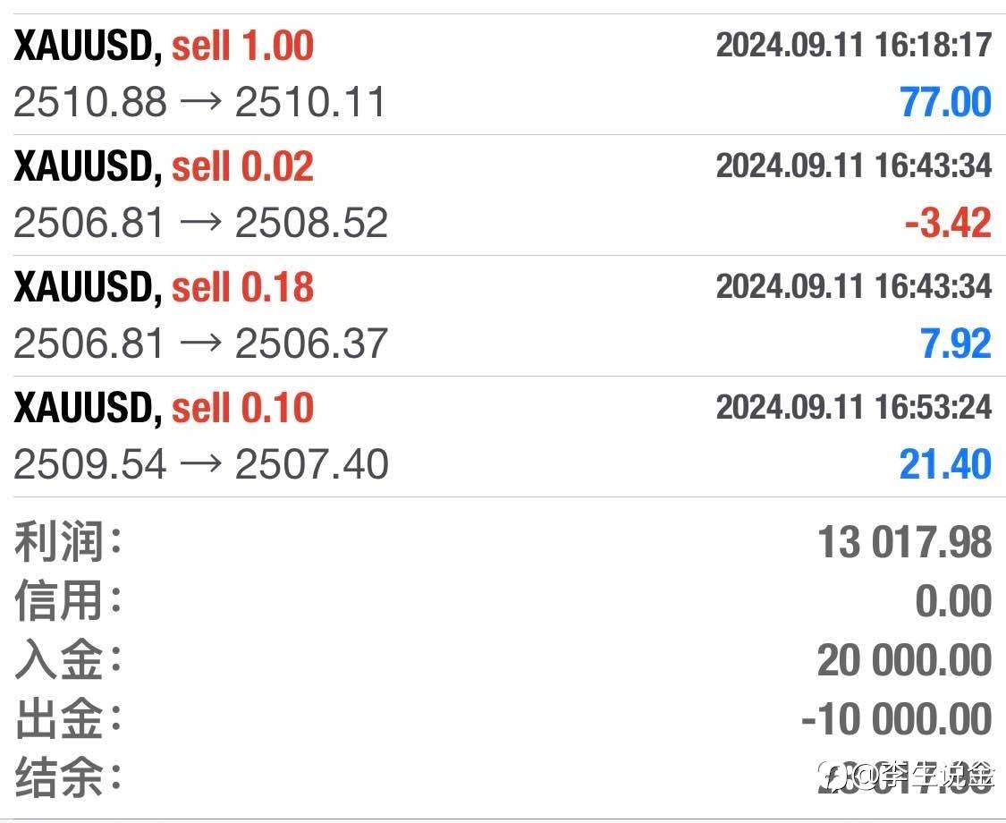The width and height of the screenshot is (1006, 823).
Task: Select the -10 000.00 withdrawal amount
Action: coord(896,719)
